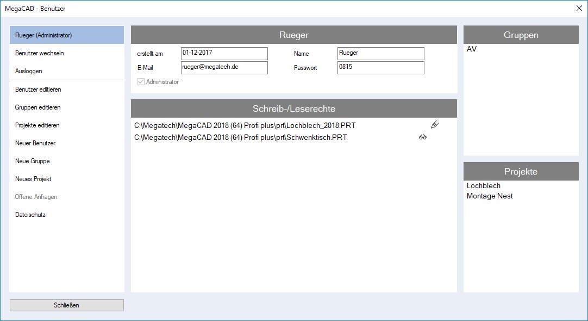Focus the Name text field

[x=380, y=54]
